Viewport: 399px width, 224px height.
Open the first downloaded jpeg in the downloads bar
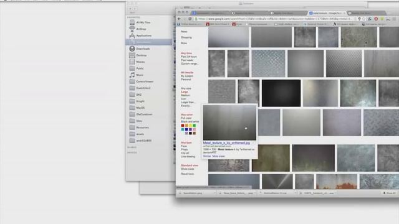196,194
